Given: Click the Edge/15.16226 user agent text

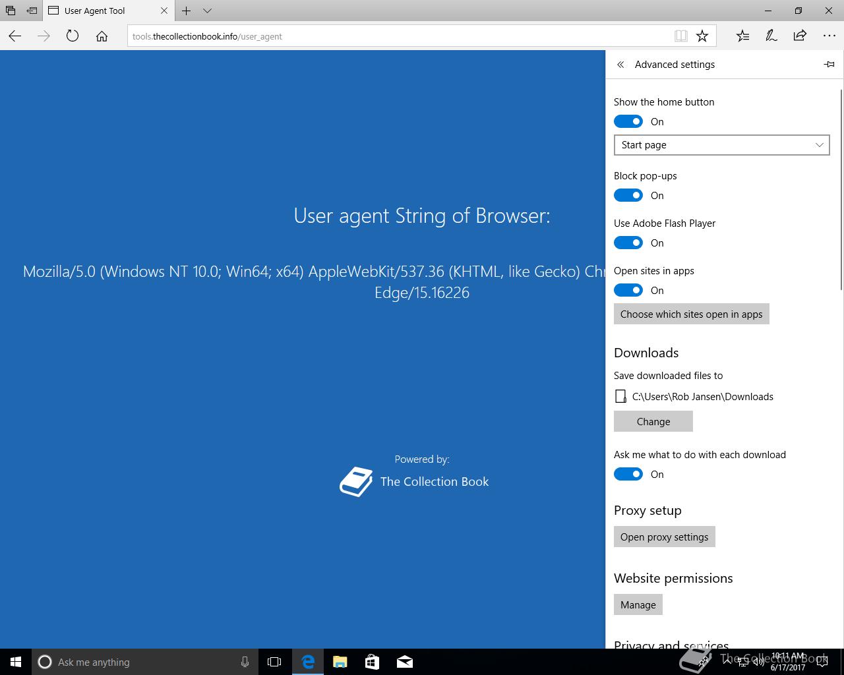Looking at the screenshot, I should 422,293.
